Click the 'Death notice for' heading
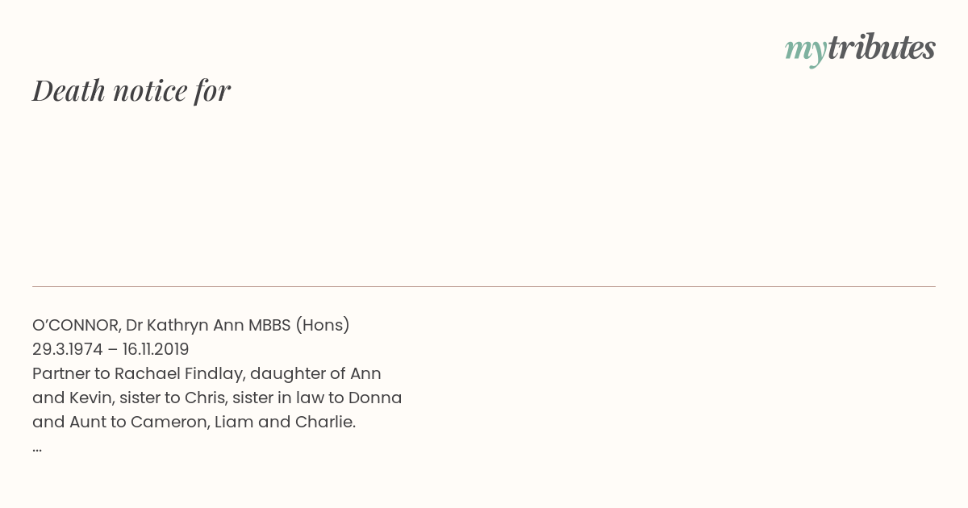This screenshot has height=508, width=968. pos(131,90)
